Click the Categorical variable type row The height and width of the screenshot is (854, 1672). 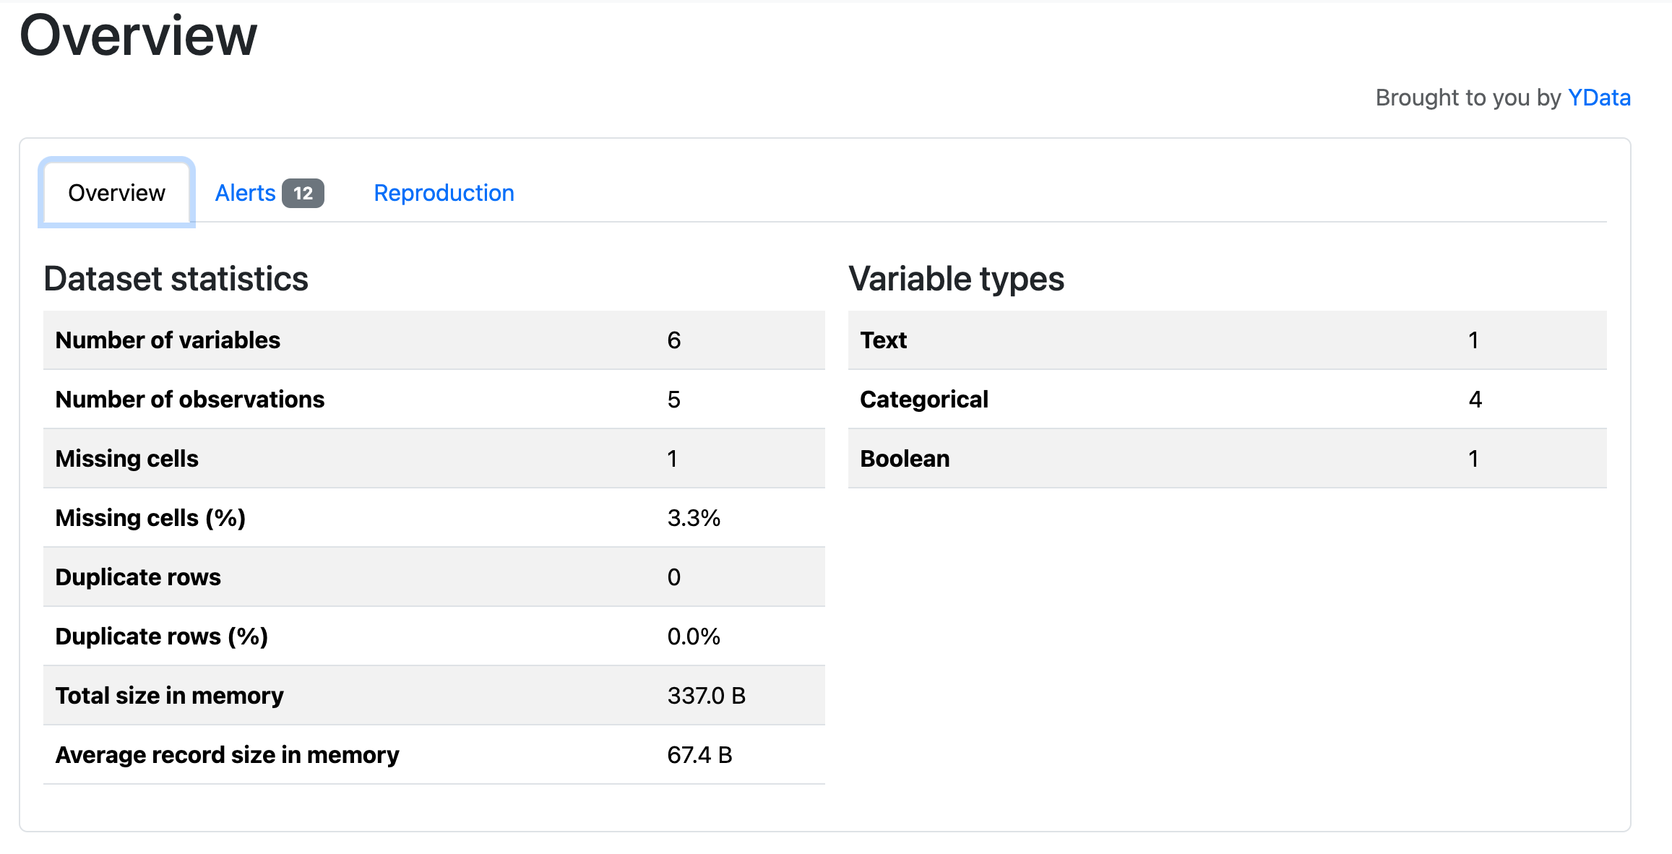[1226, 400]
